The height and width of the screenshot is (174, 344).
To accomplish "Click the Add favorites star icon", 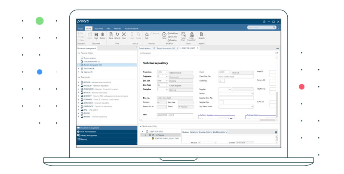I will [x=147, y=34].
